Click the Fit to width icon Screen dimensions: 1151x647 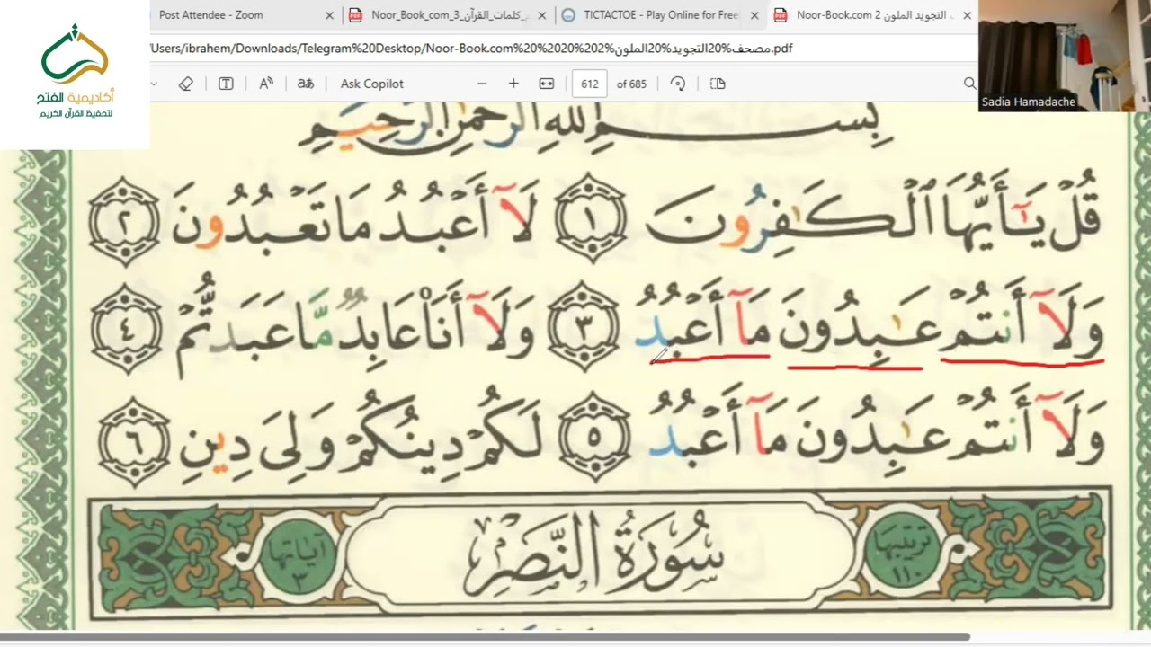coord(546,84)
